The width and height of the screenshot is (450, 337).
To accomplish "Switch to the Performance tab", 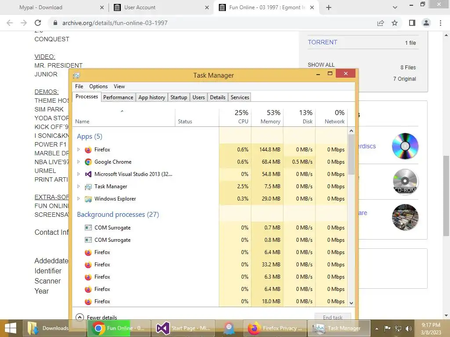I will (x=118, y=97).
